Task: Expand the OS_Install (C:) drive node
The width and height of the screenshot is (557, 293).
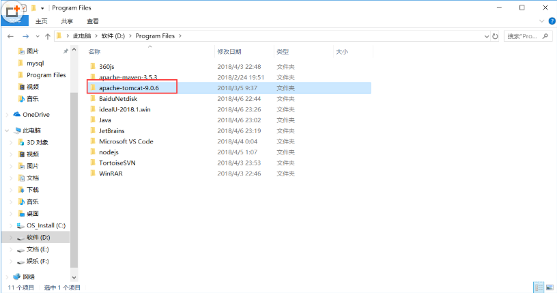Action: [11, 225]
